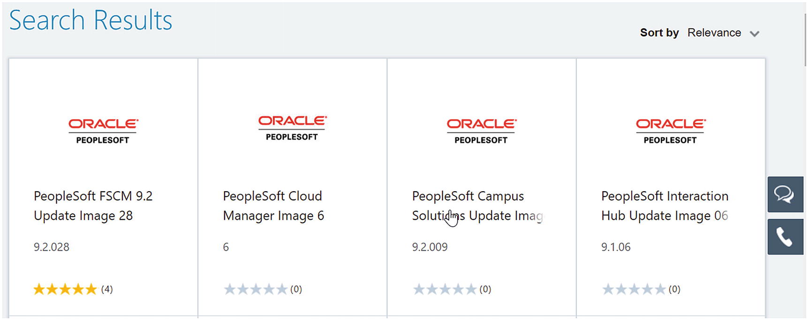Click the rating stars for Cloud Manager Image 6
The image size is (809, 321).
point(255,289)
